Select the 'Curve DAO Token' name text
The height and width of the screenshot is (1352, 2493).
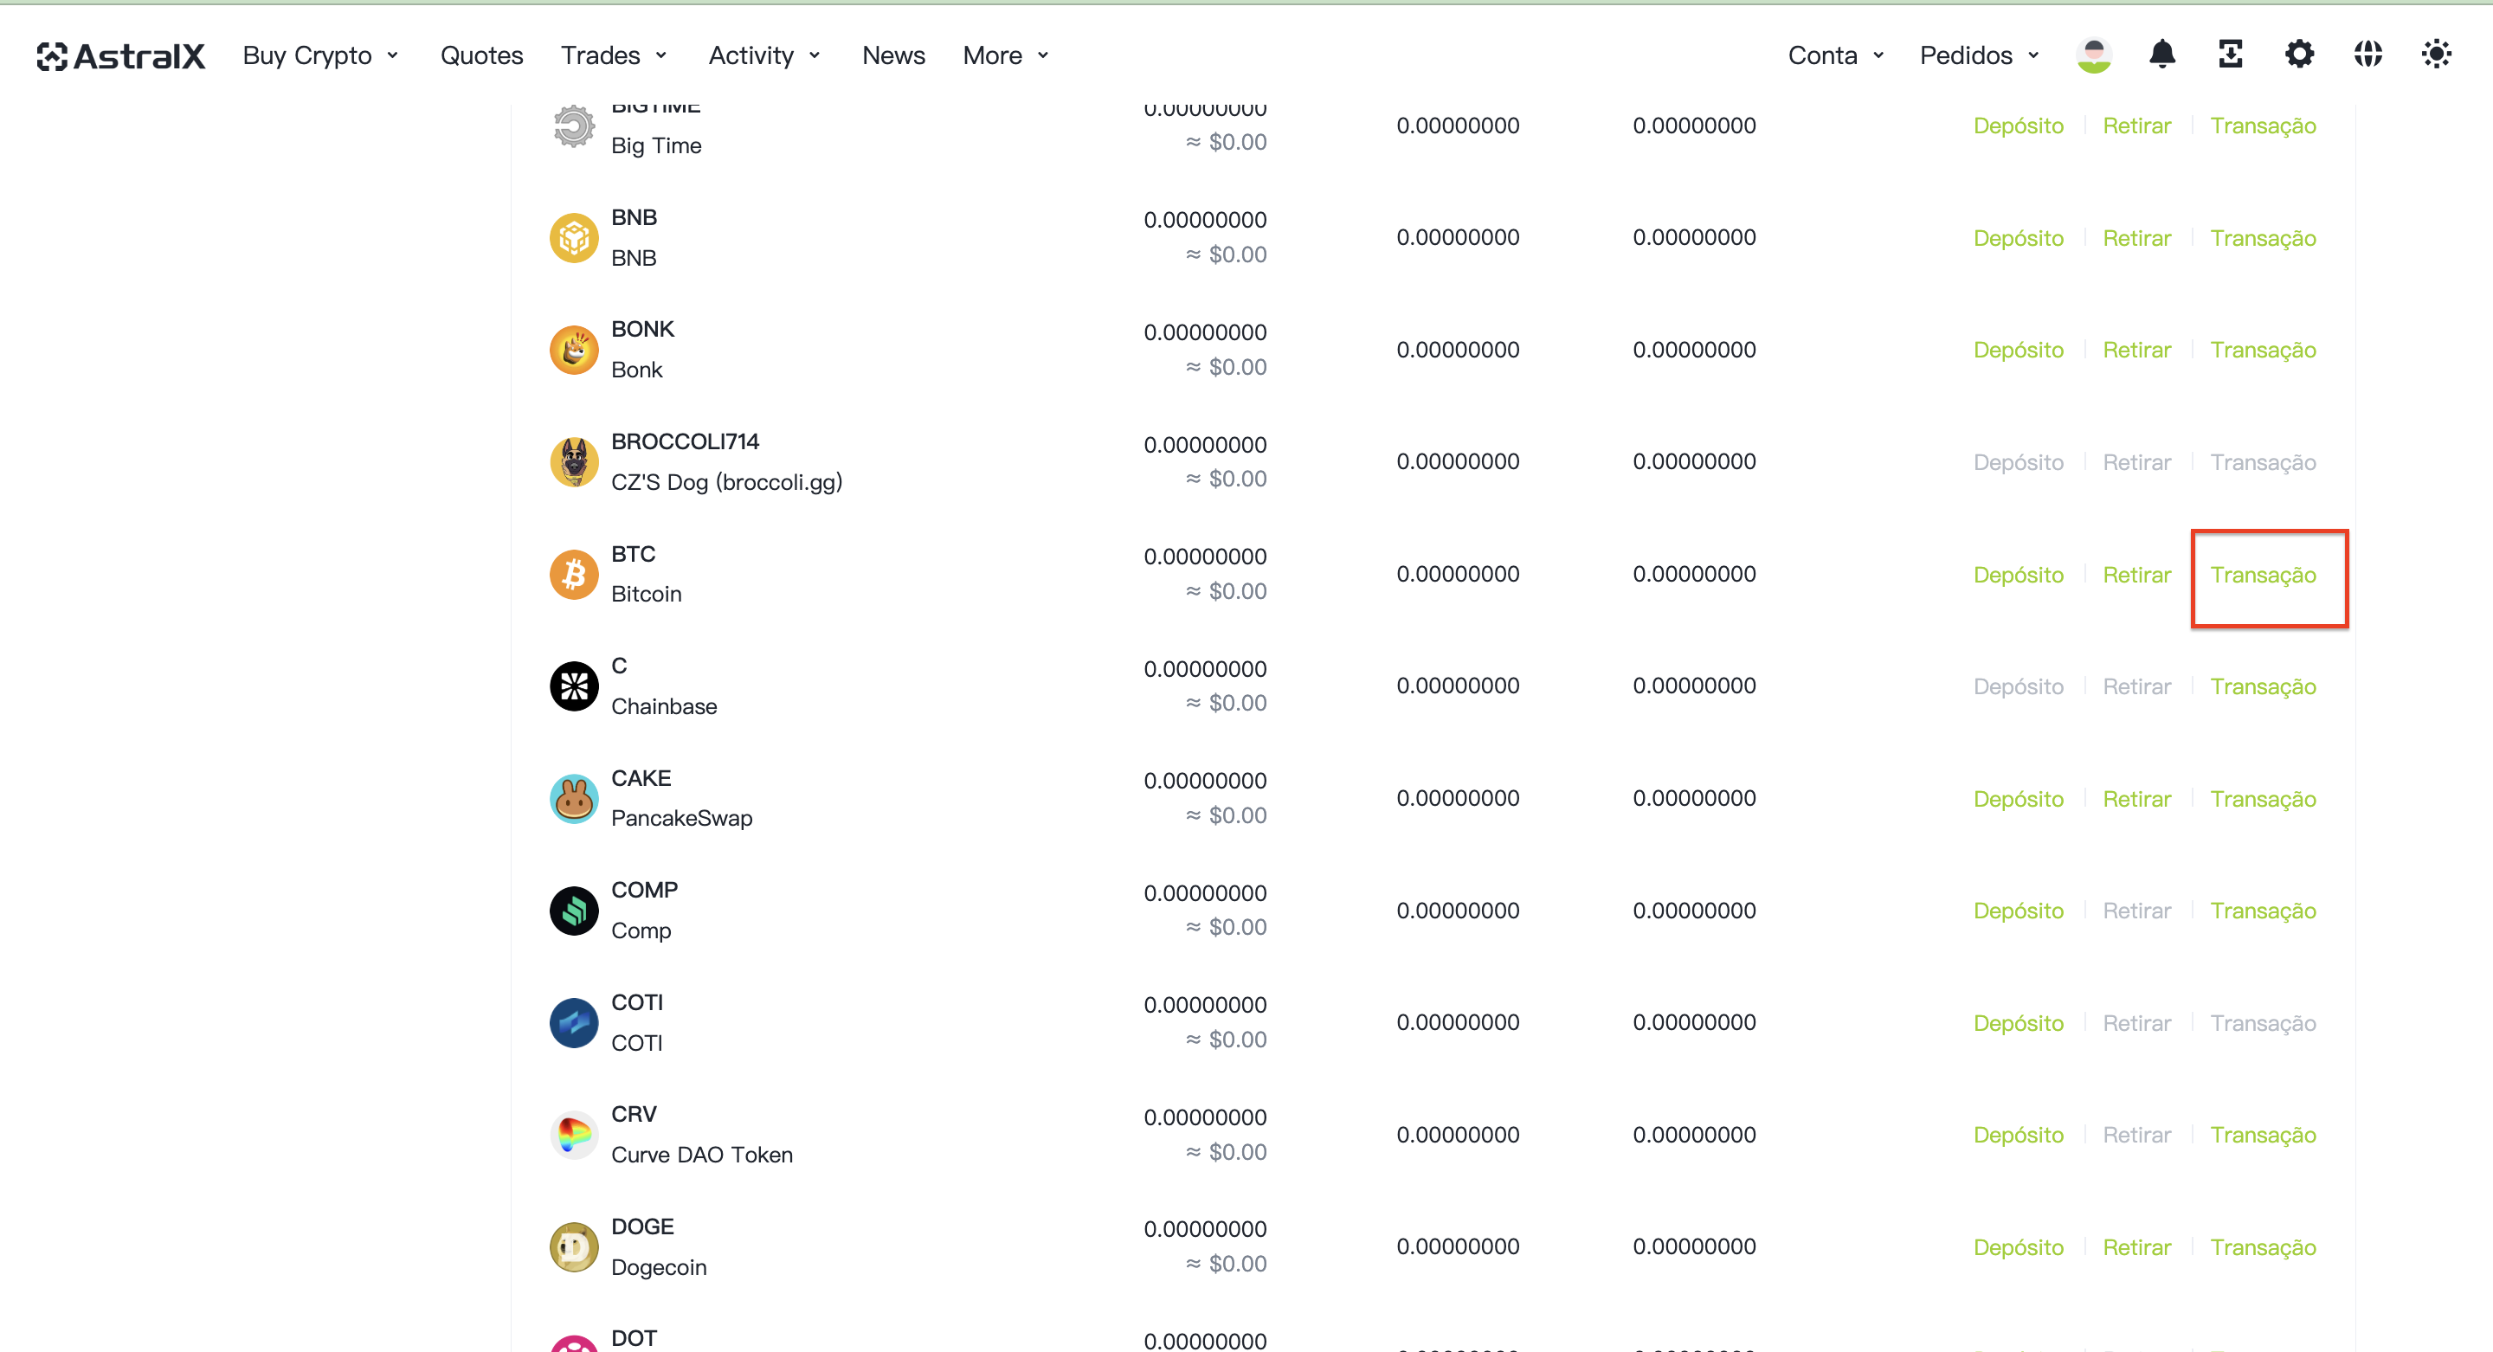[x=702, y=1155]
